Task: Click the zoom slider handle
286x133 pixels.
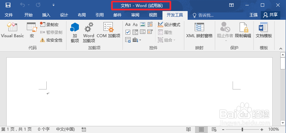Action: click(x=242, y=130)
